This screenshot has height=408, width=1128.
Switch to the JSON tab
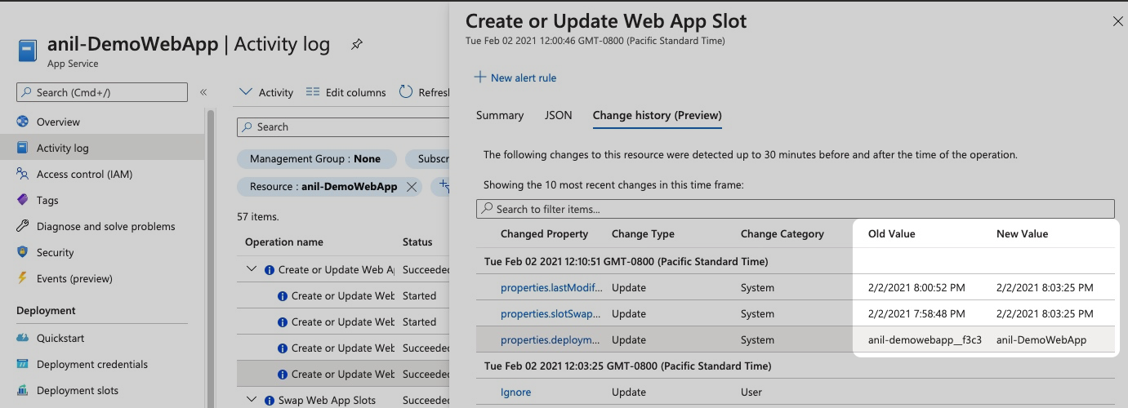pos(559,115)
